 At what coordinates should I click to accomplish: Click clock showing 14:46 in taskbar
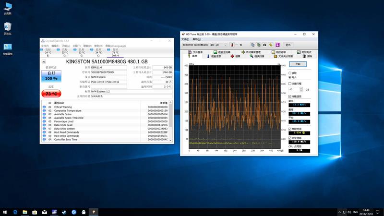[x=366, y=212]
